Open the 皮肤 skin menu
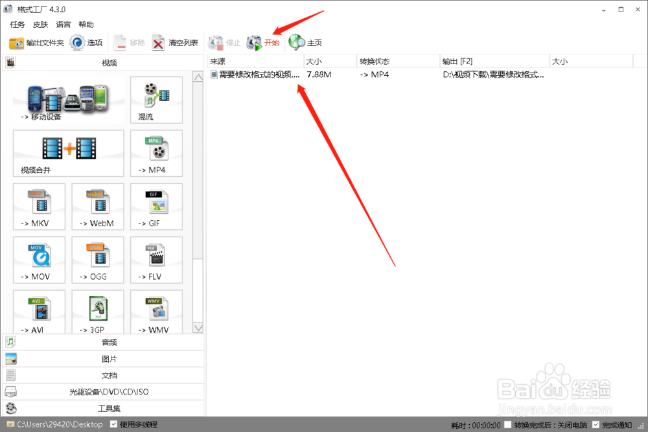 click(x=40, y=25)
